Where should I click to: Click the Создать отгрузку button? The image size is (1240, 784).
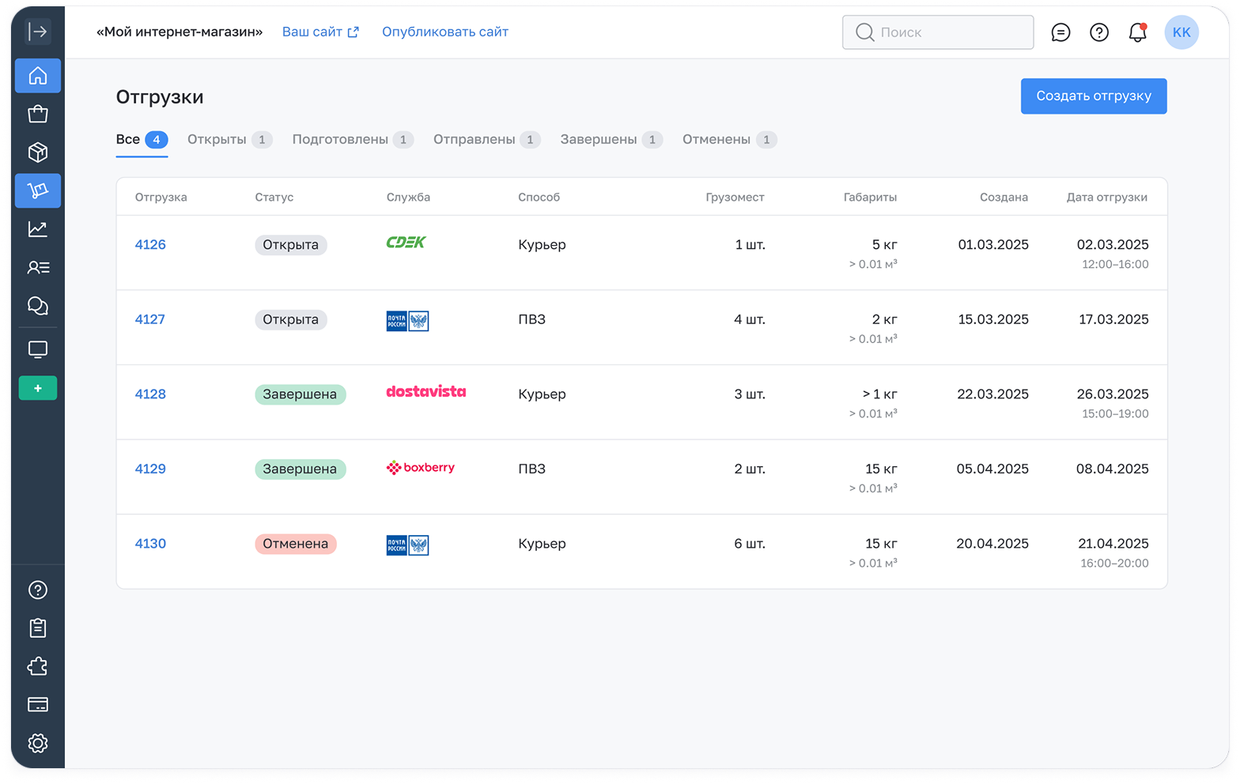coord(1093,96)
